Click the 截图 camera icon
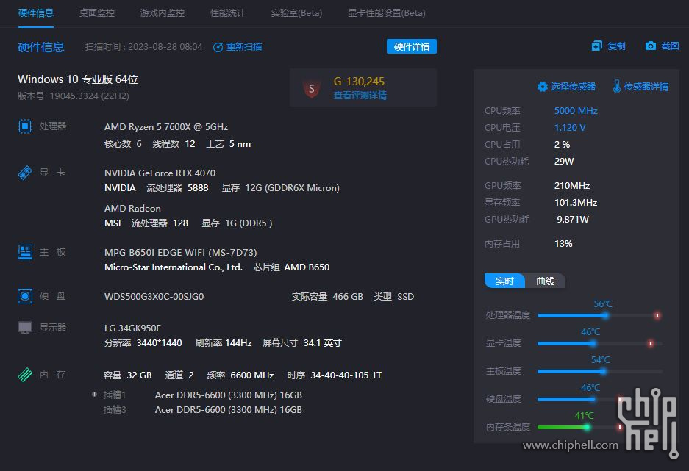Image resolution: width=689 pixels, height=471 pixels. [651, 46]
